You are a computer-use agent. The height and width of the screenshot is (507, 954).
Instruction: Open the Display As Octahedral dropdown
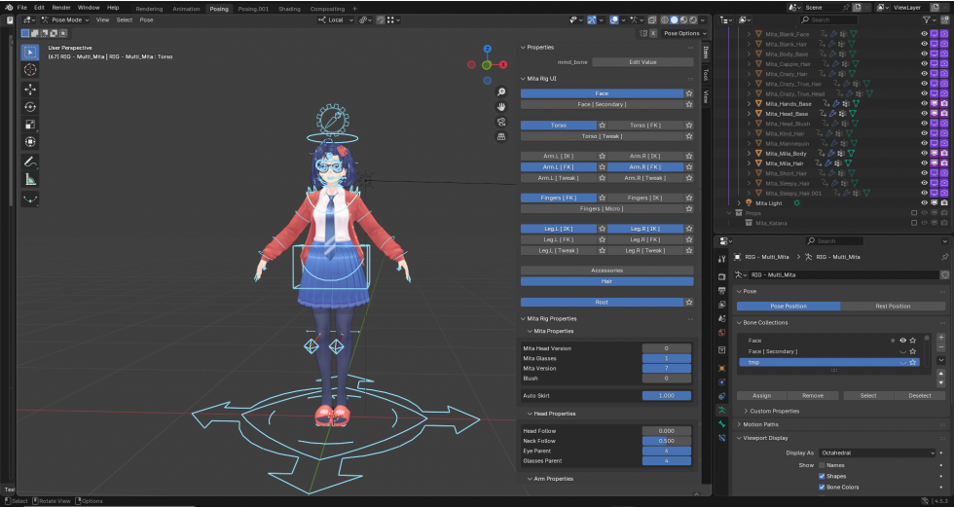click(x=877, y=453)
